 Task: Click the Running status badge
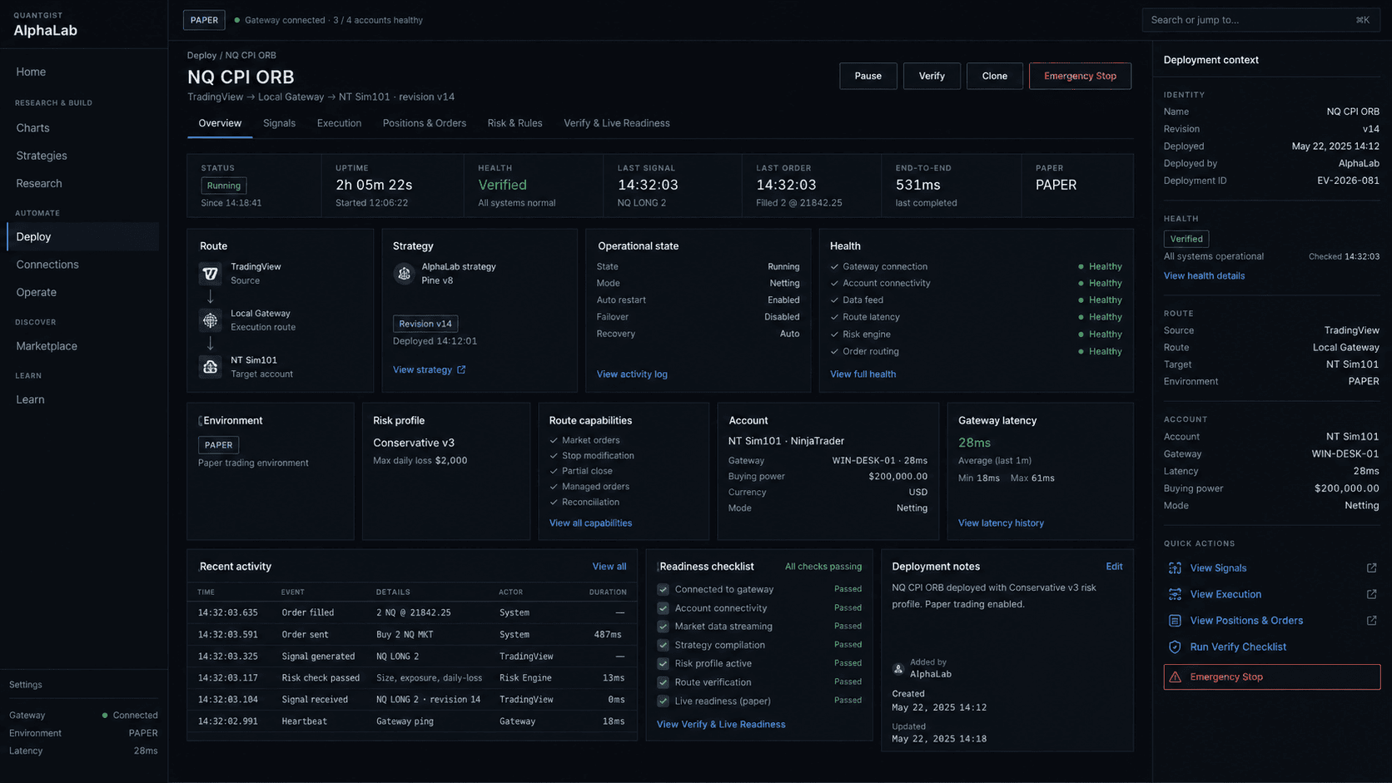(224, 186)
